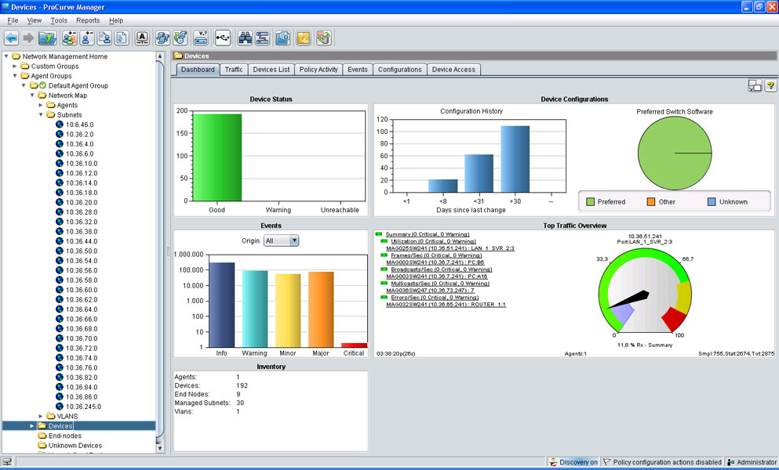Screen dimensions: 779x470
Task: Expand the Devices folder node
Action: [32, 426]
